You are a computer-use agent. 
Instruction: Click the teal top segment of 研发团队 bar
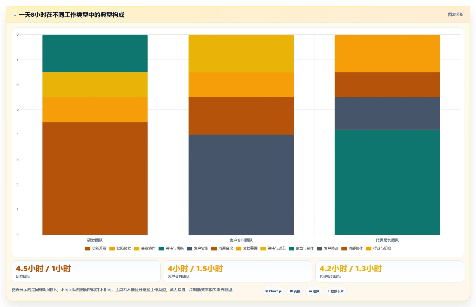pyautogui.click(x=95, y=54)
